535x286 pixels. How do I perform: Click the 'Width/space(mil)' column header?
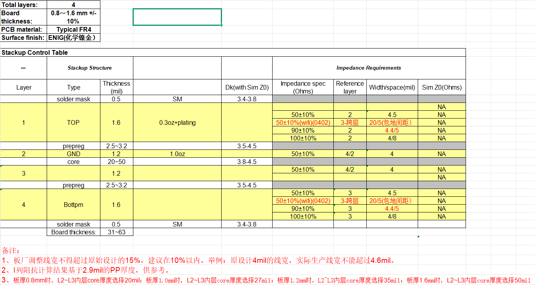pos(392,87)
